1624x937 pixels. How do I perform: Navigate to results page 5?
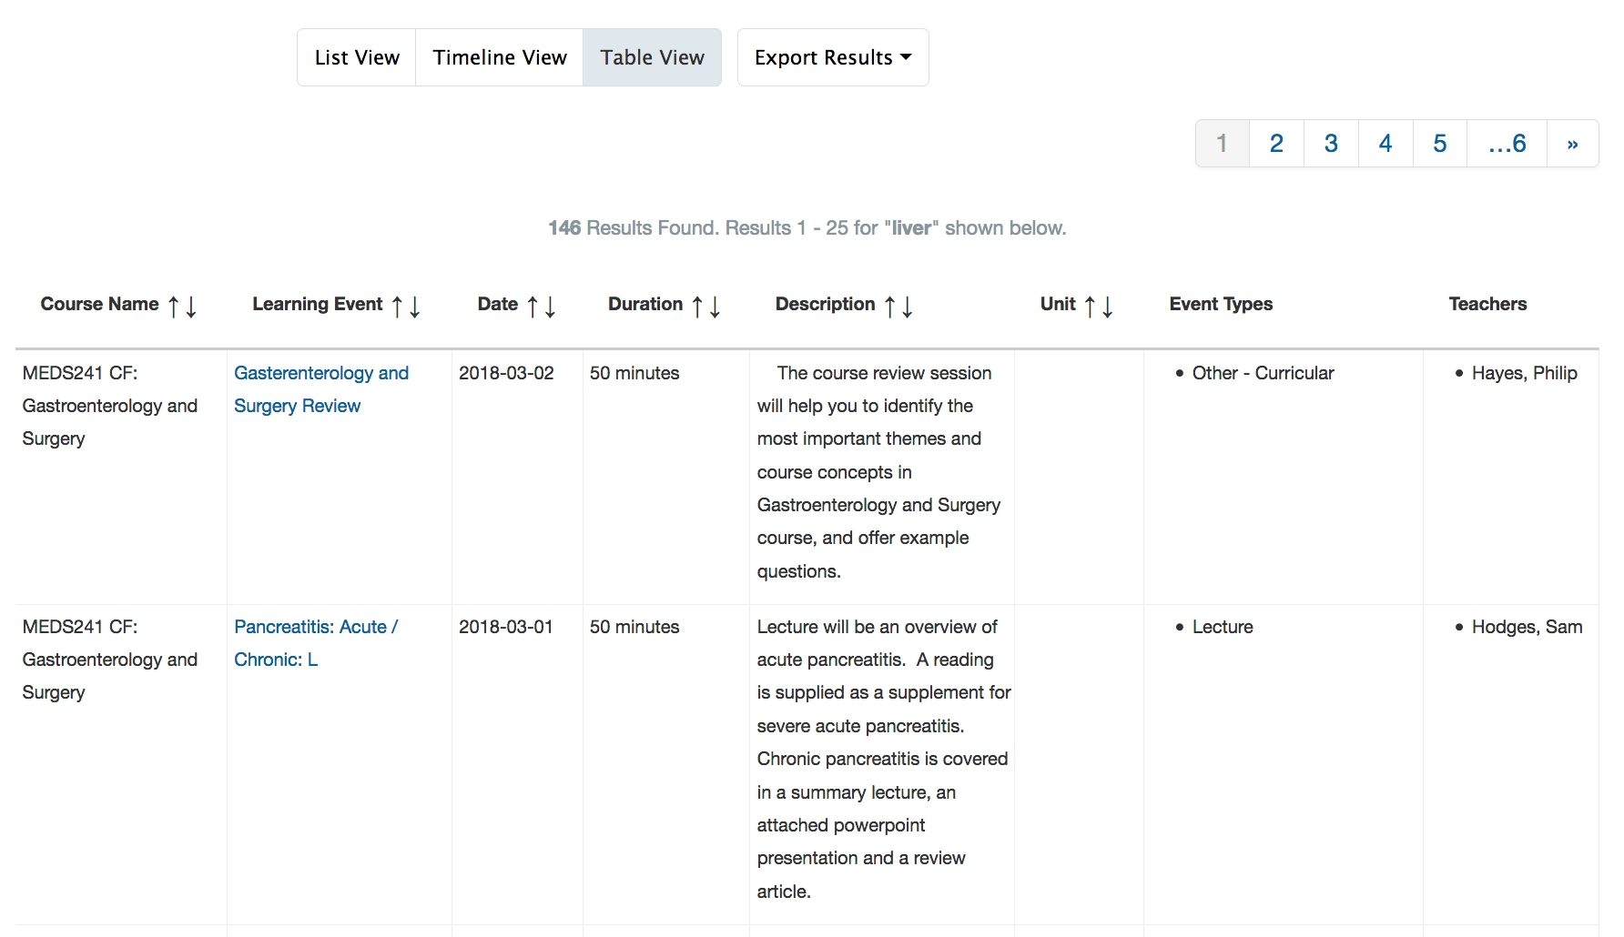coord(1439,144)
